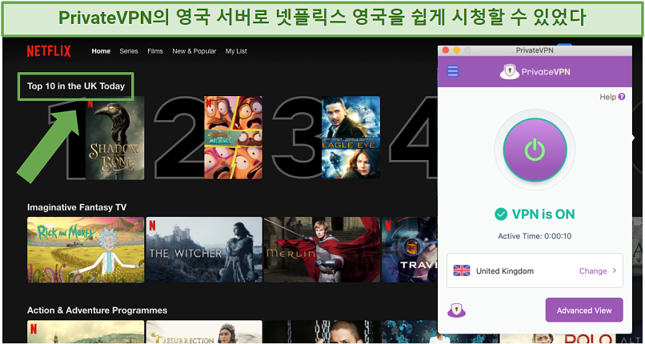Open the Eagle Eye poster
Image resolution: width=645 pixels, height=344 pixels.
pyautogui.click(x=351, y=138)
